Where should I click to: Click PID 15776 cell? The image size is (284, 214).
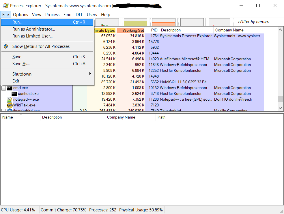(154, 42)
